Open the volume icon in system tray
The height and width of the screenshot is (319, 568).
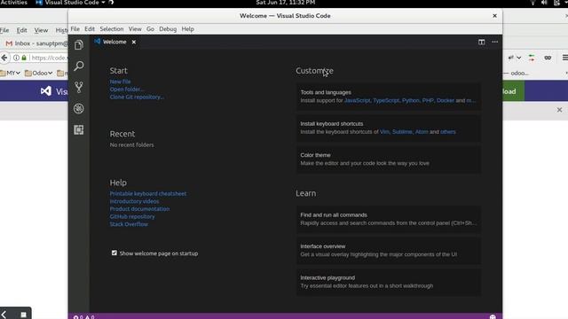click(544, 3)
